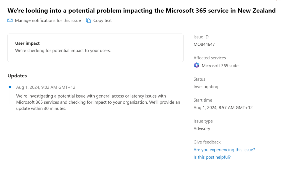Select the investigation update paragraph text
The width and height of the screenshot is (287, 179).
98,102
